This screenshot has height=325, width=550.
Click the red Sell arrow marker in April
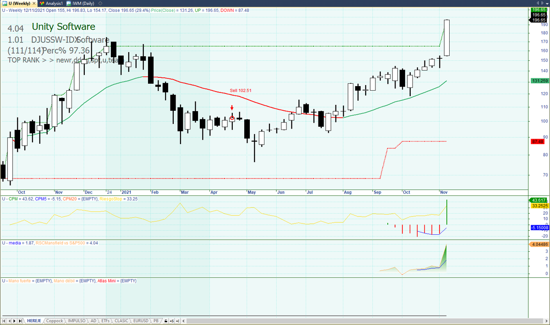tap(232, 108)
